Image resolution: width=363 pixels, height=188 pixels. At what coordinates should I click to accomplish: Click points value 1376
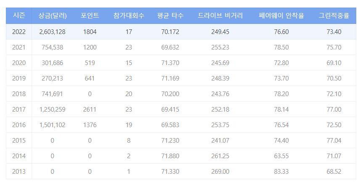pos(90,125)
